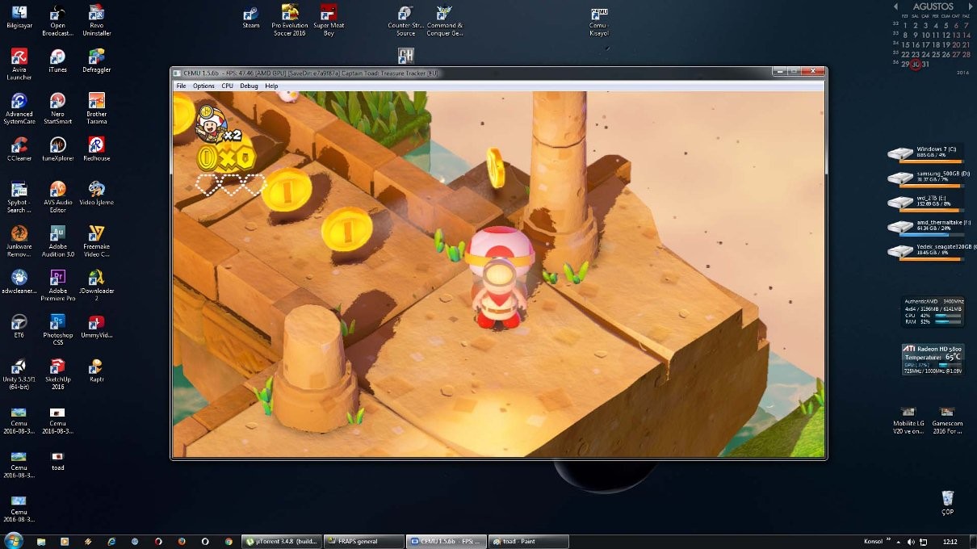
Task: Select the tuneXplorer desktop icon
Action: [57, 149]
